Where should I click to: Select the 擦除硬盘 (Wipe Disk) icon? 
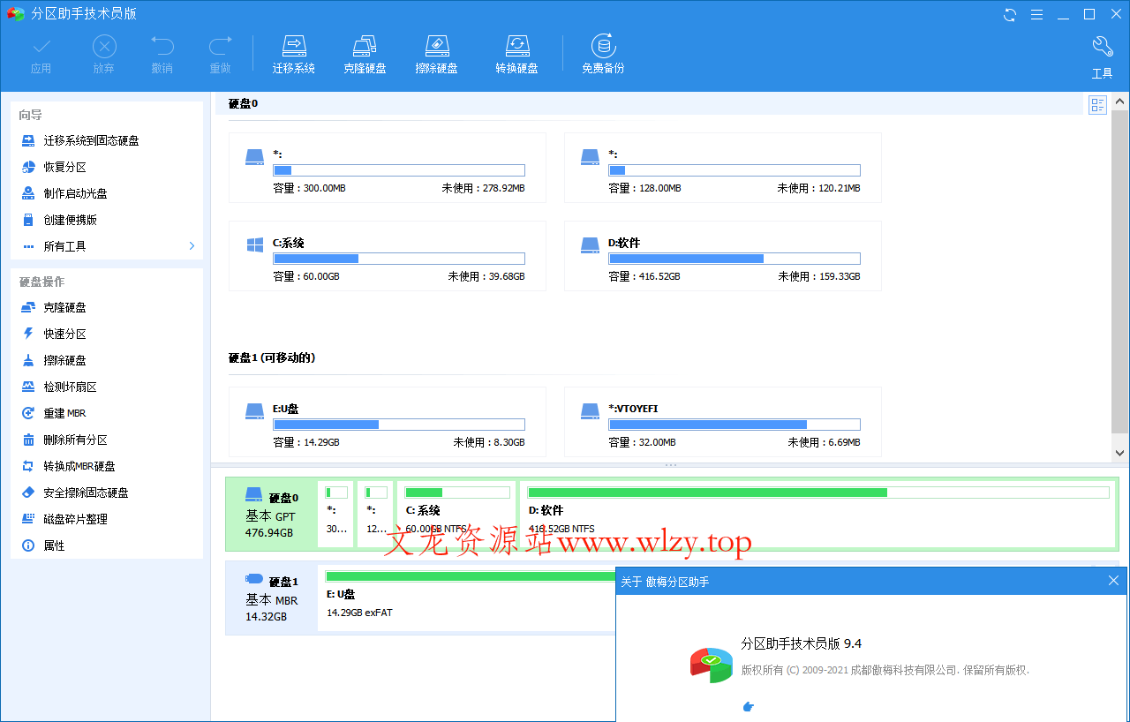coord(436,51)
